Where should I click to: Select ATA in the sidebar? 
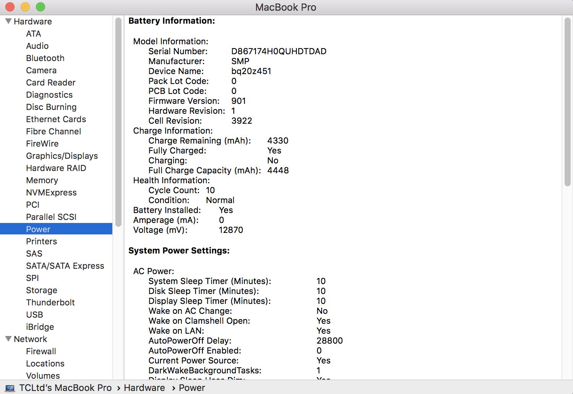tap(34, 34)
